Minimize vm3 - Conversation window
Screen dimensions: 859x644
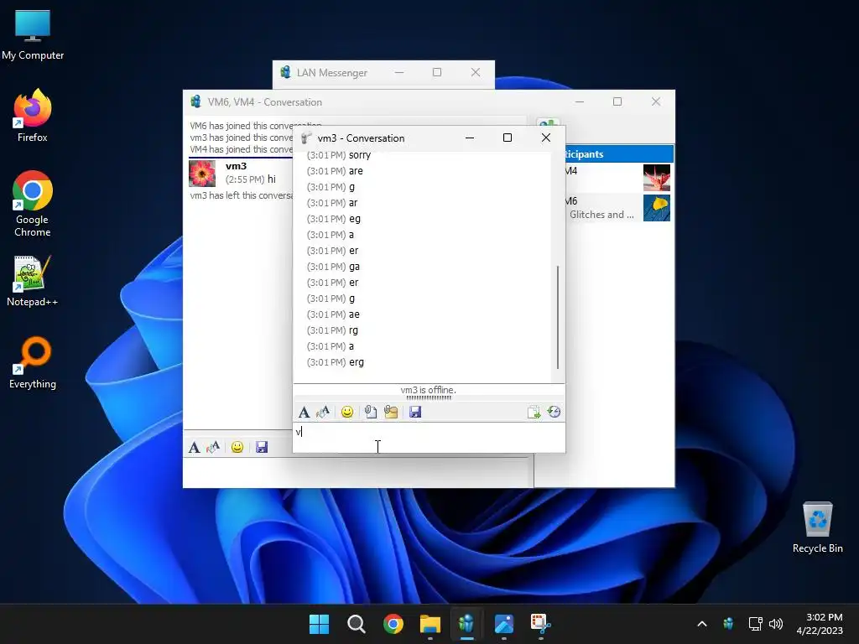point(470,138)
